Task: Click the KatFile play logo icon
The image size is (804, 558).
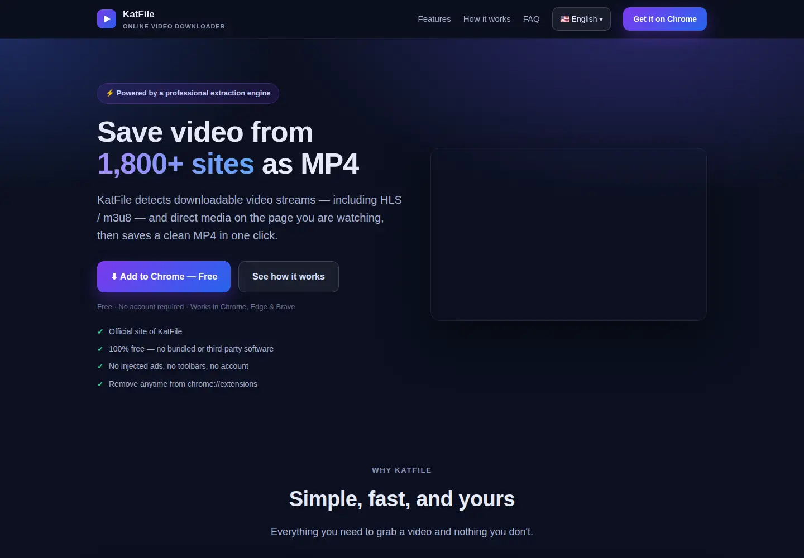Action: pyautogui.click(x=107, y=19)
